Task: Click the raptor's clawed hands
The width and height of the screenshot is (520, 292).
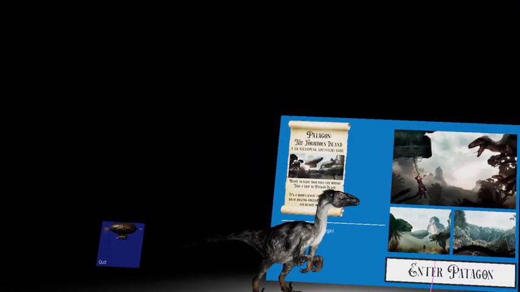Action: pos(312,263)
